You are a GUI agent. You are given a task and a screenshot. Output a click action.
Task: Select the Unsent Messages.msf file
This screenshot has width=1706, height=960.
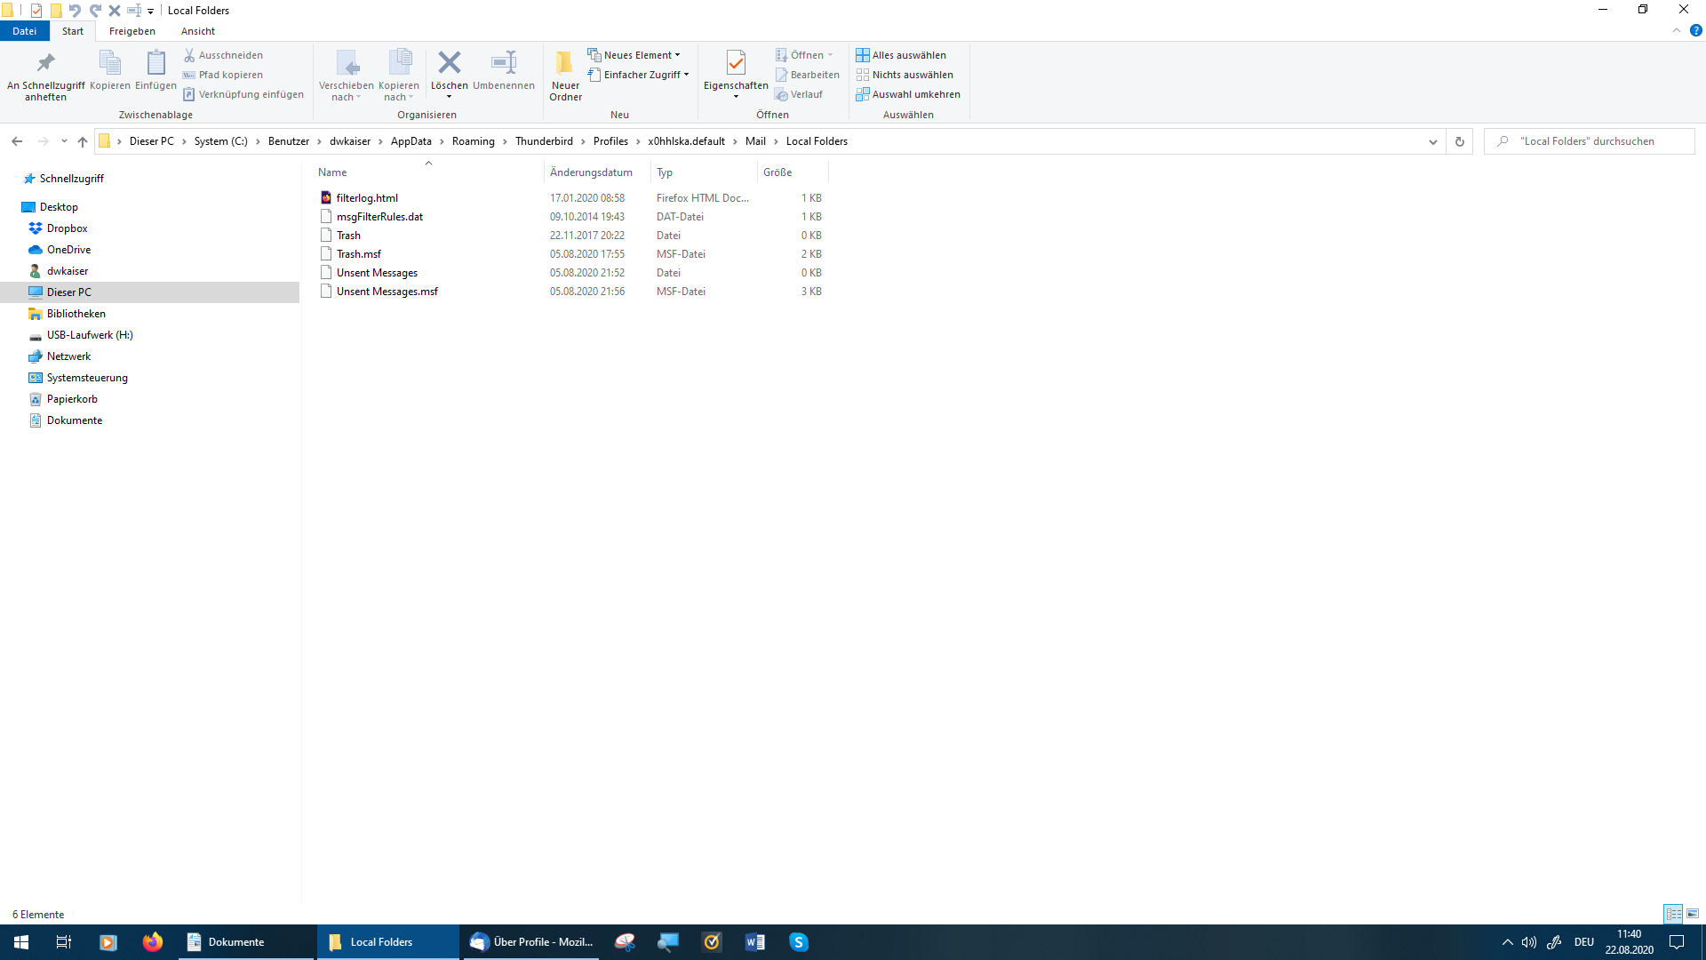[x=387, y=292]
